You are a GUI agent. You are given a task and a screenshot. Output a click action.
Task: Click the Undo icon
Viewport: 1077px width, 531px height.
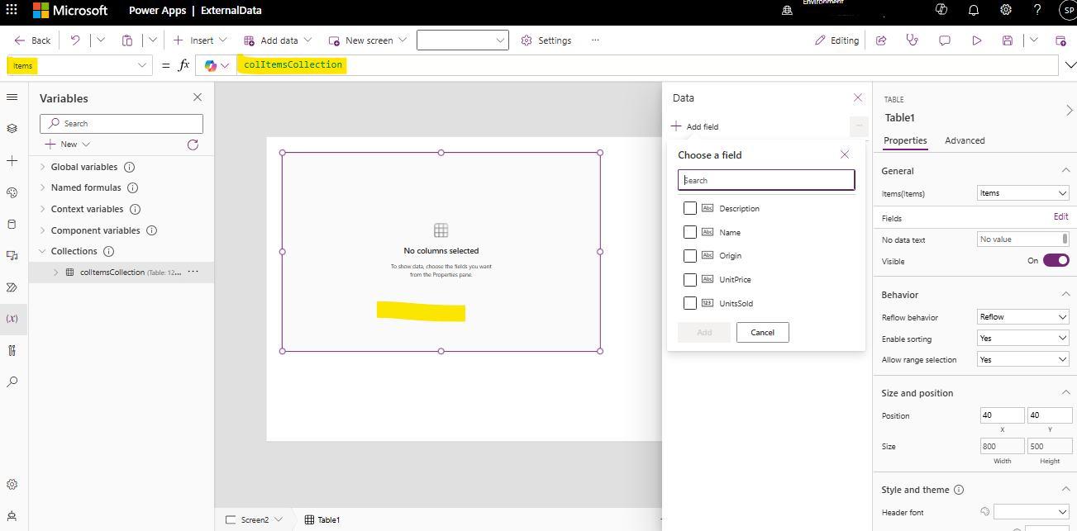coord(75,40)
